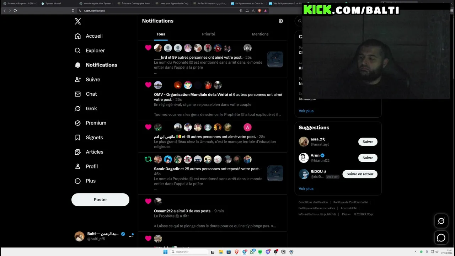Reload the page with refresh icon

tap(15, 11)
